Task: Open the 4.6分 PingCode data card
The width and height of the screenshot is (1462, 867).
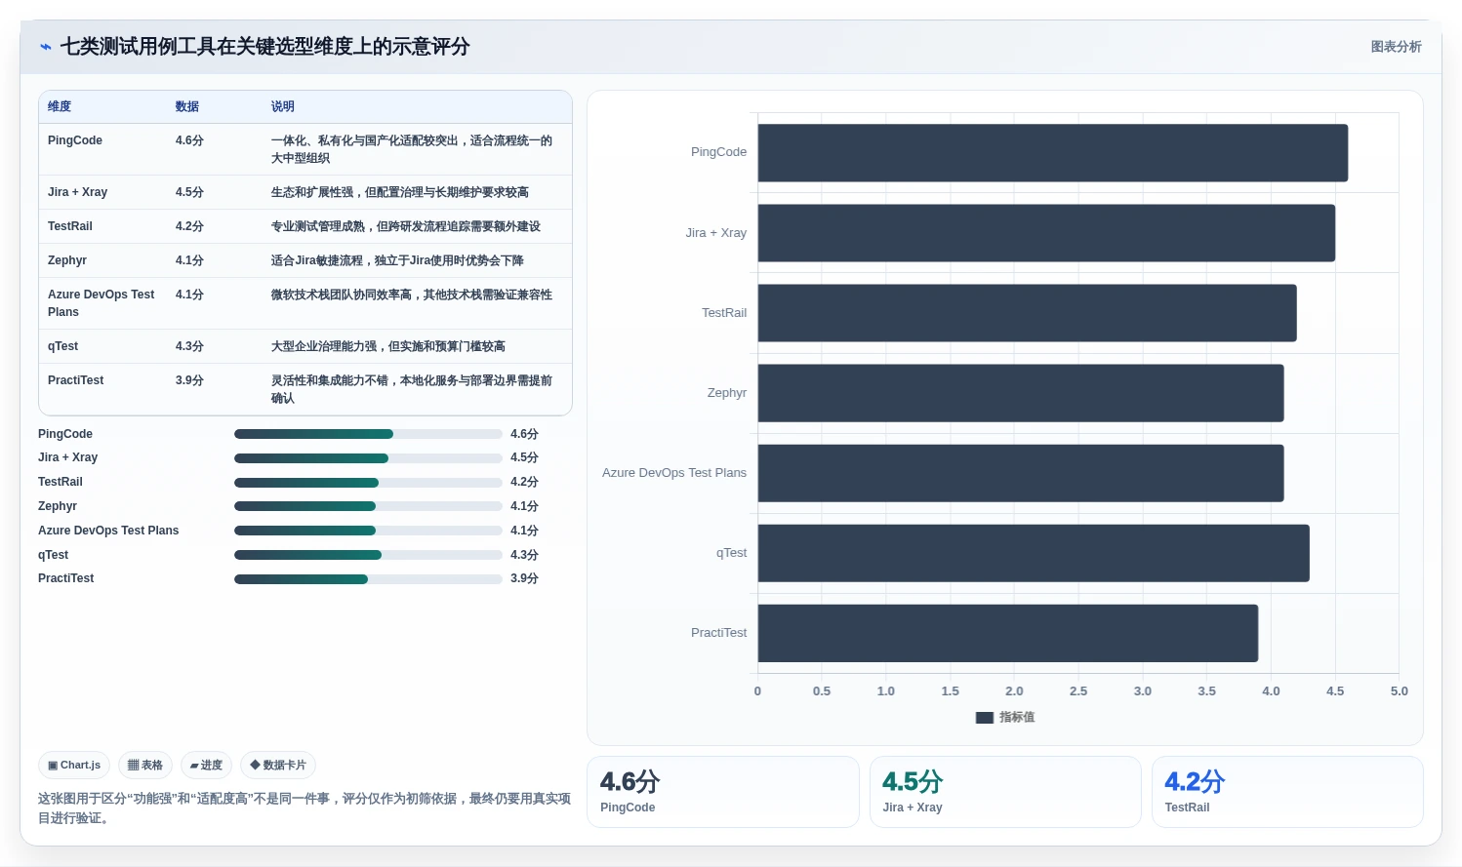Action: click(x=722, y=792)
